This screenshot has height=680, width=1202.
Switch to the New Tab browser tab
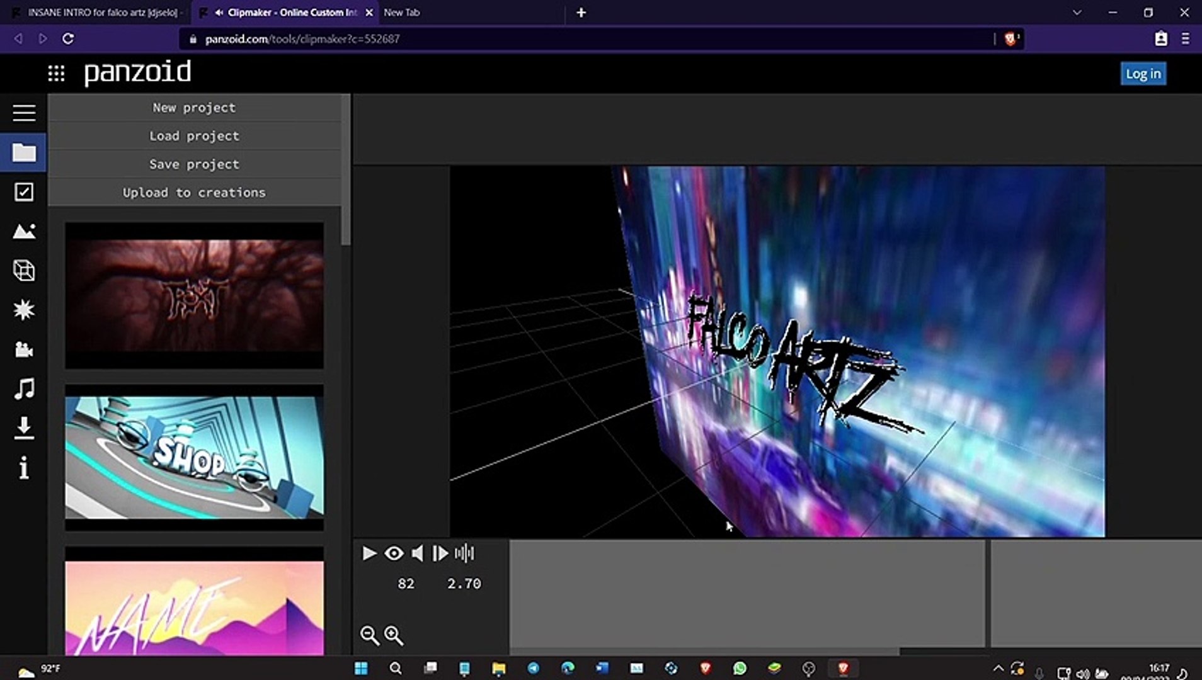402,13
